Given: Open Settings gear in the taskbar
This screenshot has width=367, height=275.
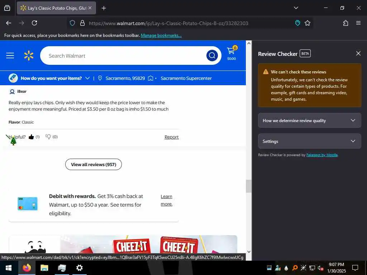Looking at the screenshot, I should [x=79, y=268].
